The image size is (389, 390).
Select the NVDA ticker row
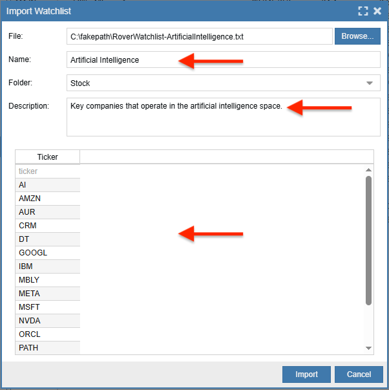47,321
